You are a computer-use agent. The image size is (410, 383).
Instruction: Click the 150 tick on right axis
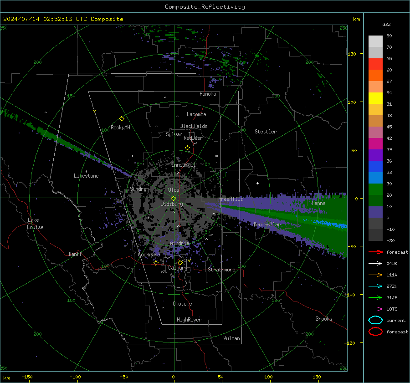click(352, 54)
